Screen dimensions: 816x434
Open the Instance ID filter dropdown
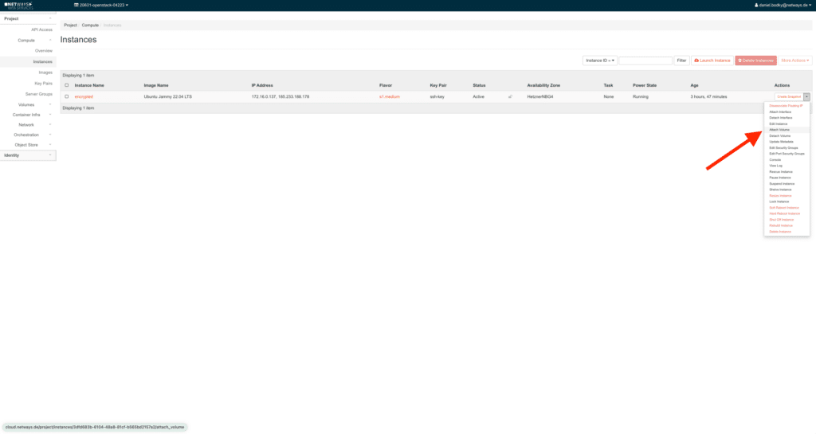599,61
